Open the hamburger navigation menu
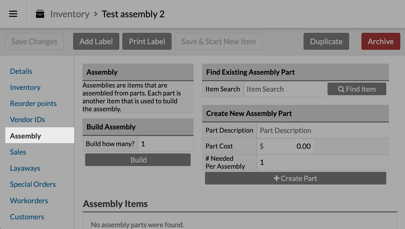The width and height of the screenshot is (405, 229). 13,14
